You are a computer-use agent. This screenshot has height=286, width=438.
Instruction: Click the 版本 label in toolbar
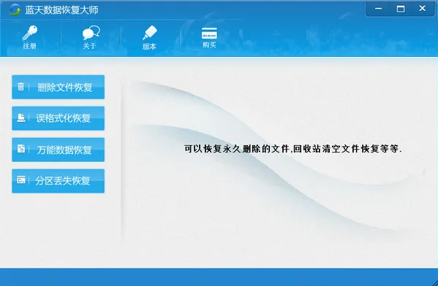tap(149, 46)
